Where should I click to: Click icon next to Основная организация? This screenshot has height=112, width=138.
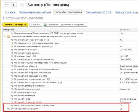[12, 50]
